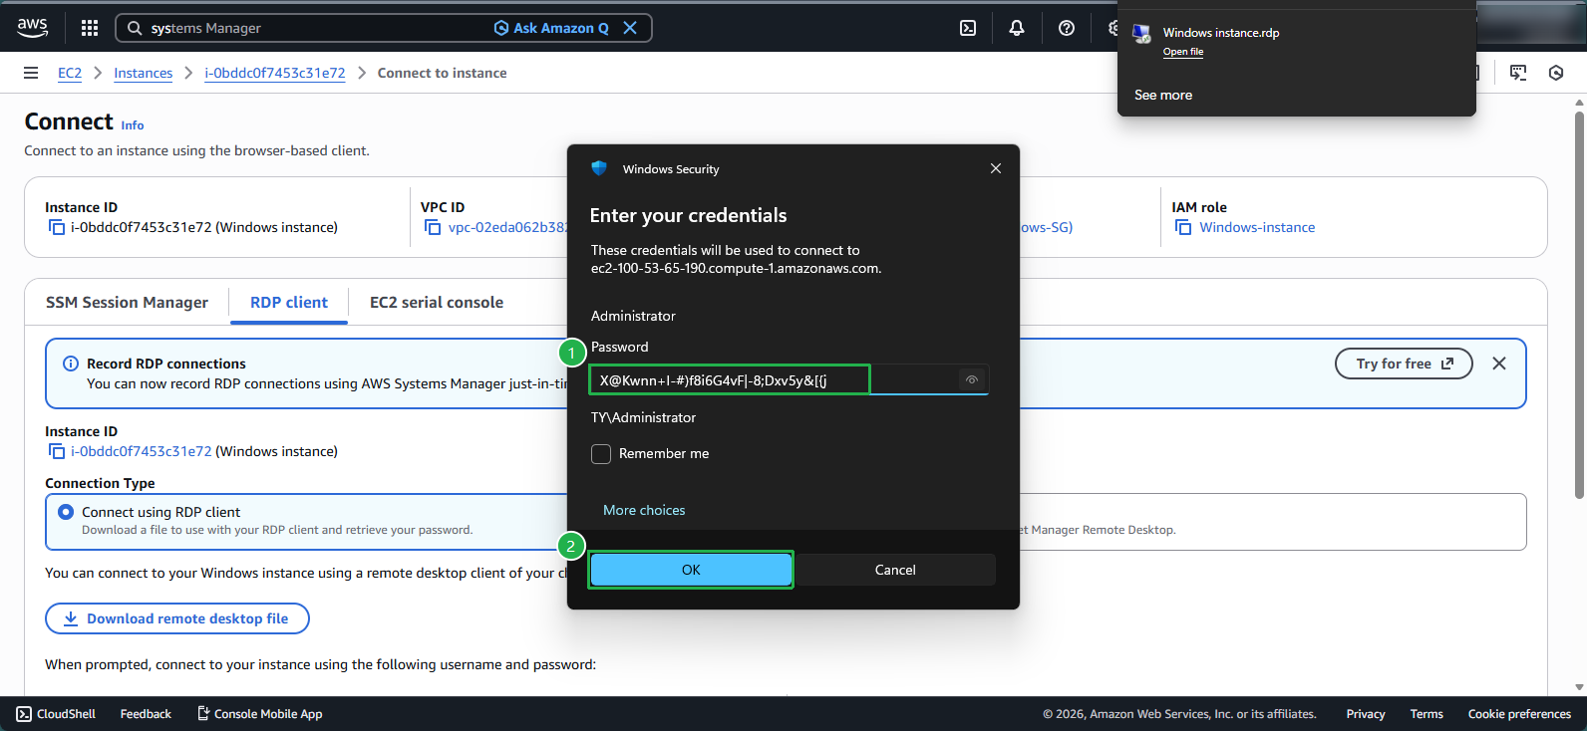The width and height of the screenshot is (1587, 731).
Task: Click Download remote desktop file button
Action: [x=177, y=618]
